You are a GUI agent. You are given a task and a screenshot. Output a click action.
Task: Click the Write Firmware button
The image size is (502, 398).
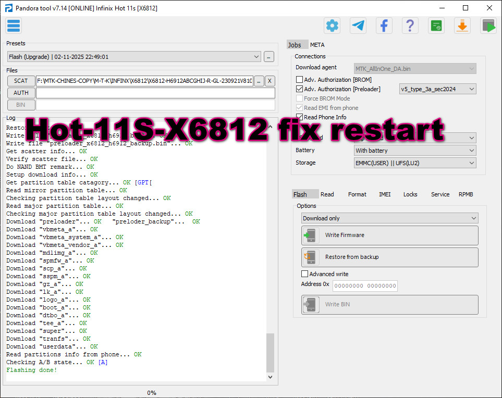(x=389, y=235)
